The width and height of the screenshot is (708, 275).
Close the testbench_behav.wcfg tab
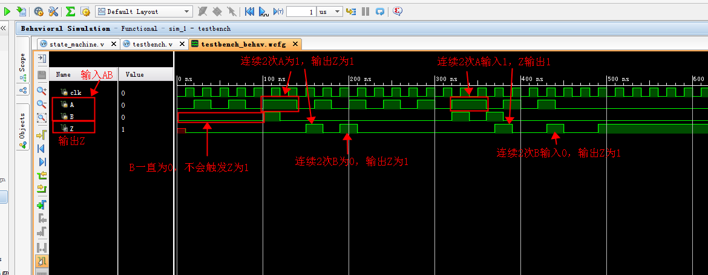click(295, 44)
